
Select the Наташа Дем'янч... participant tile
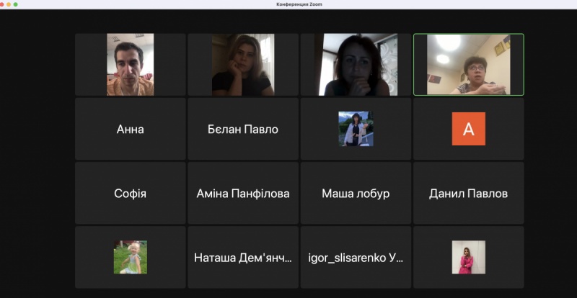(243, 257)
